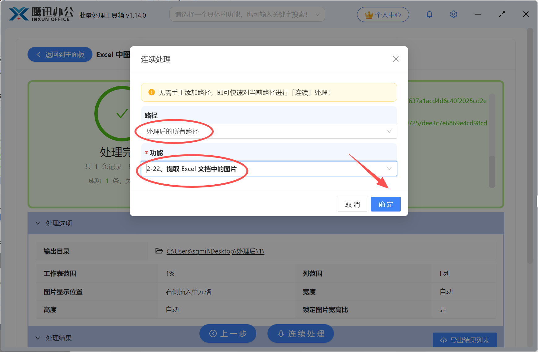Click the warning icon in the yellow notice

point(152,92)
